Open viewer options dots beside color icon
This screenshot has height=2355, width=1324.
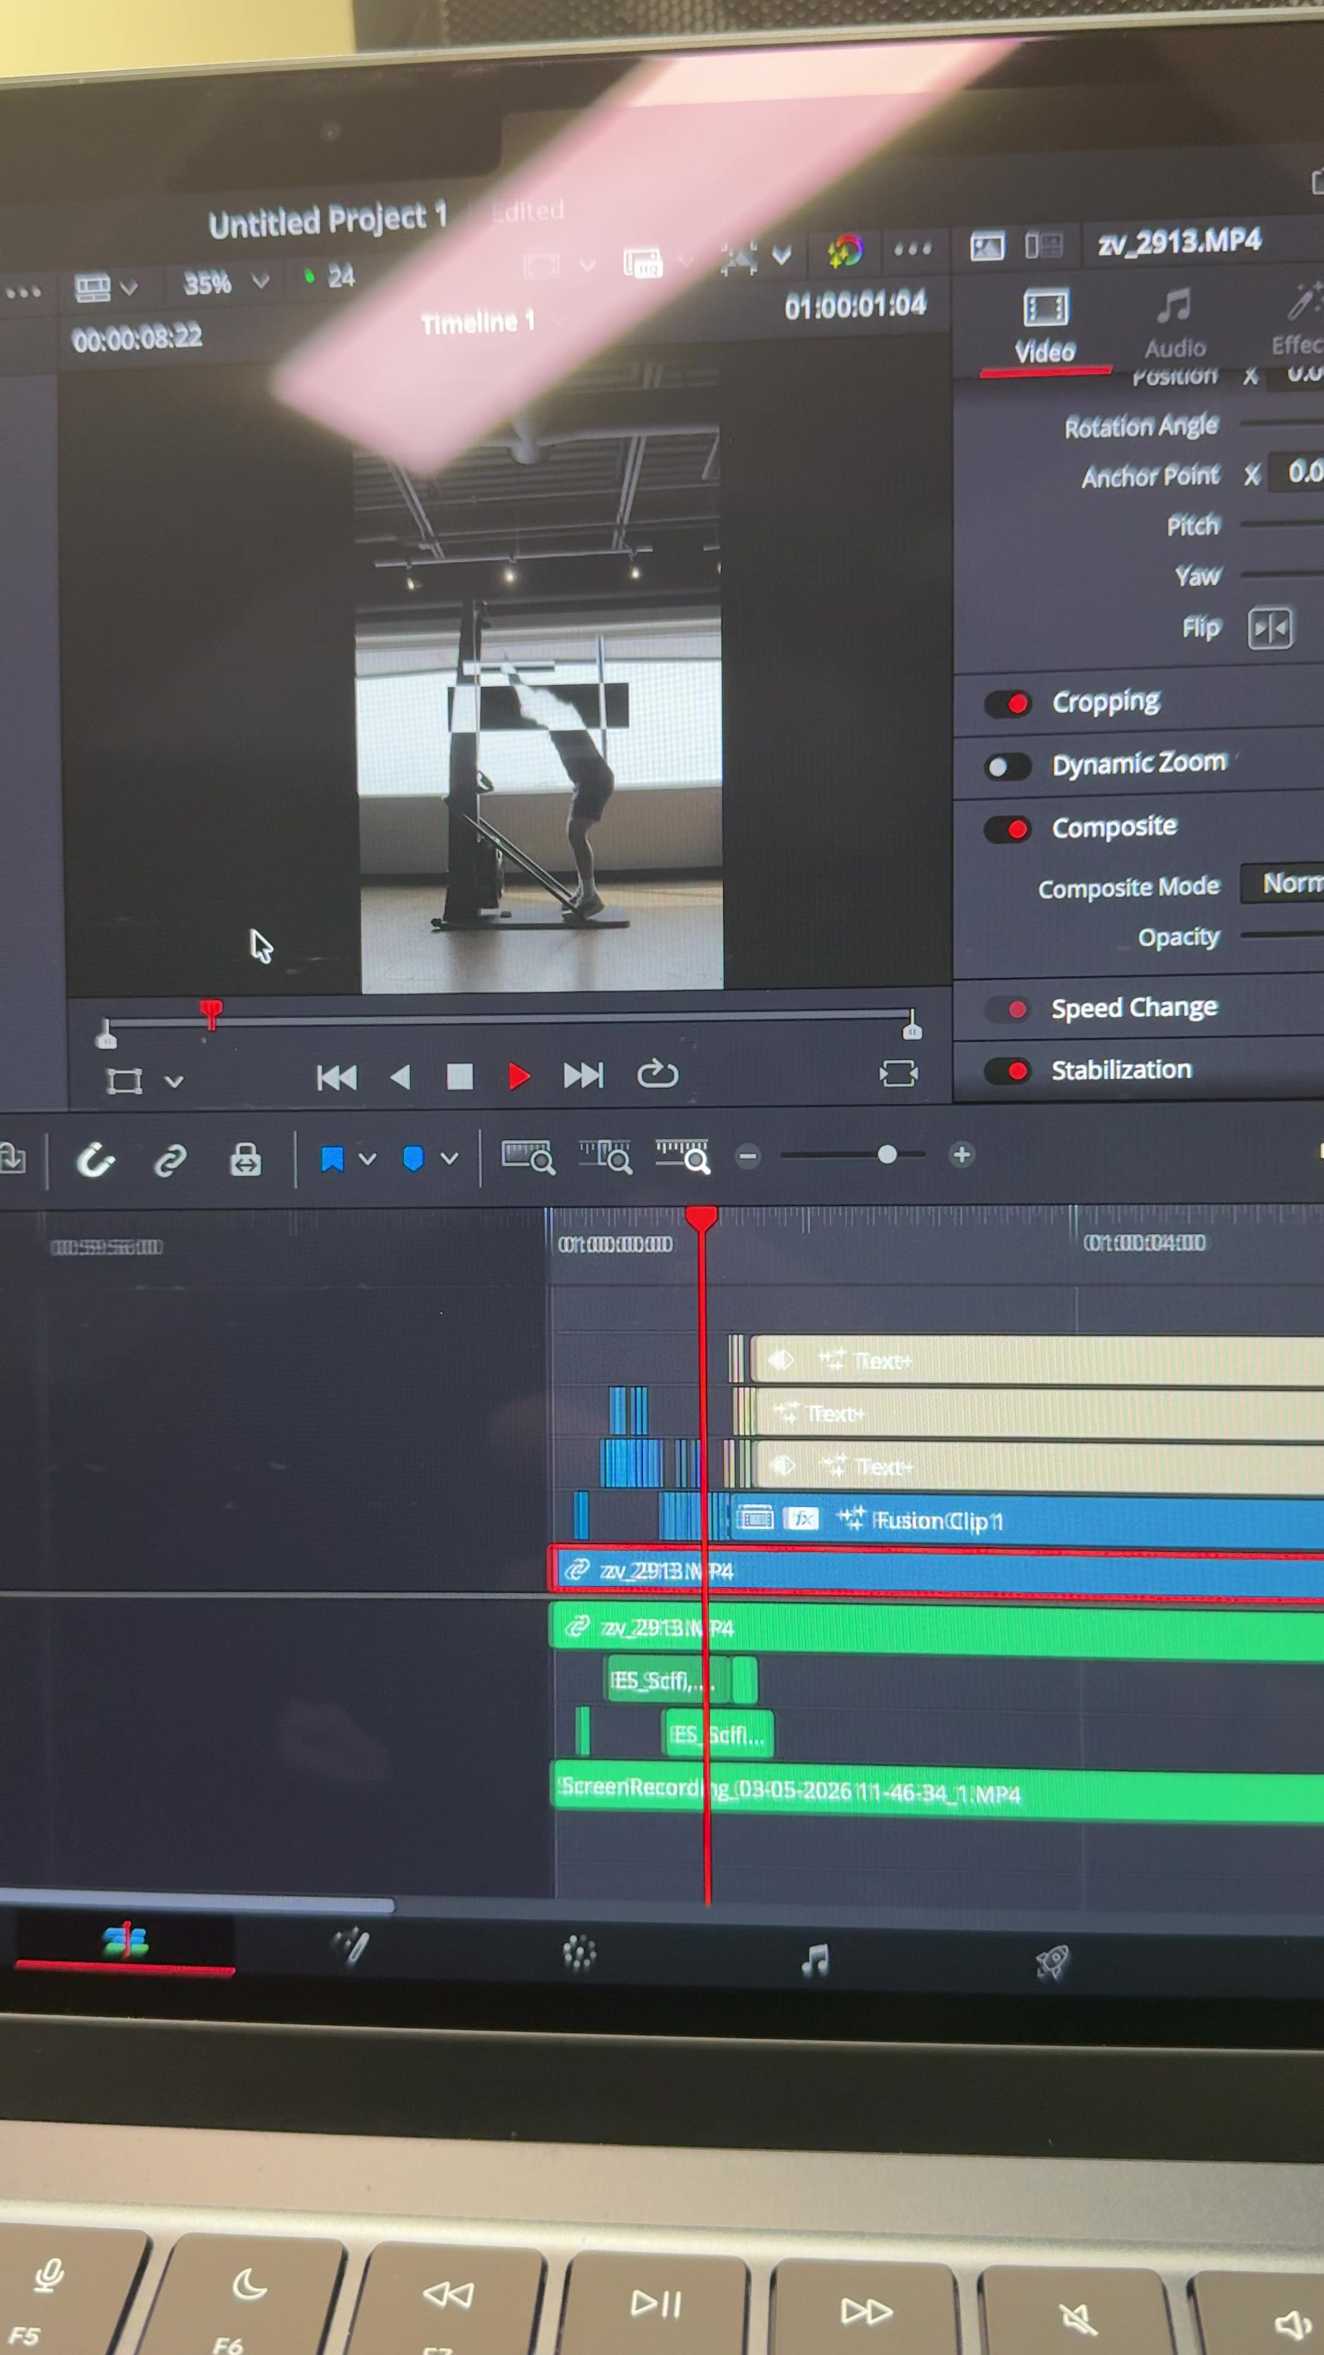pyautogui.click(x=912, y=248)
